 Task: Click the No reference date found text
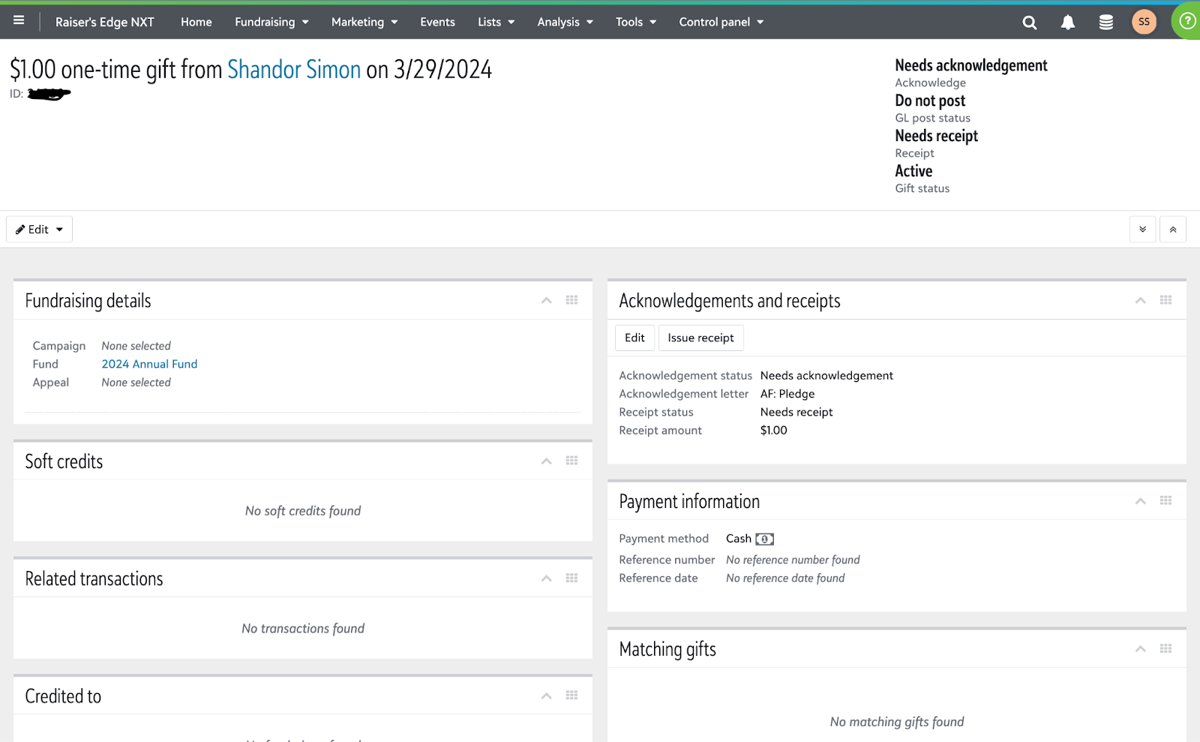(x=785, y=578)
